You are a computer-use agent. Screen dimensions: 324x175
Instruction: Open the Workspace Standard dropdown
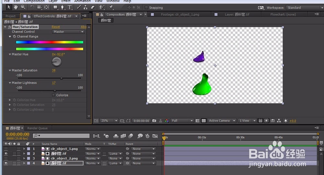click(x=305, y=8)
